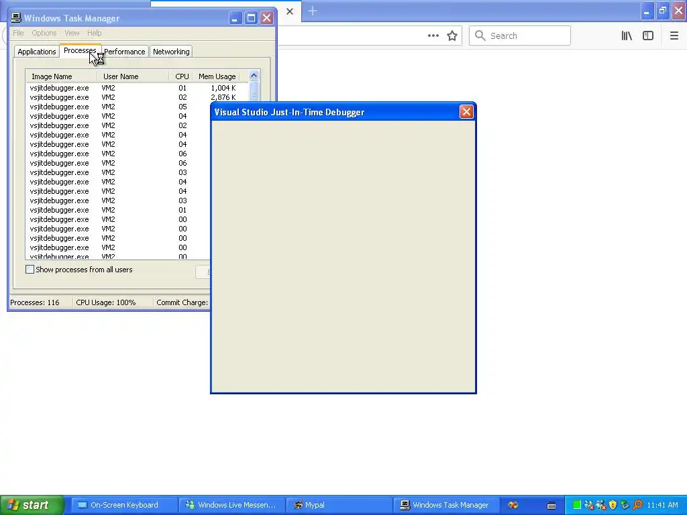687x515 pixels.
Task: Click the Safely Remove Hardware tray icon
Action: coord(625,505)
